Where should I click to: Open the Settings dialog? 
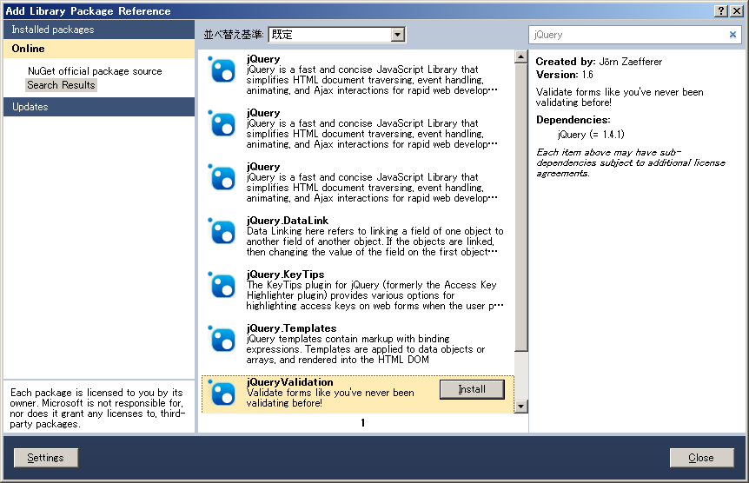(45, 458)
